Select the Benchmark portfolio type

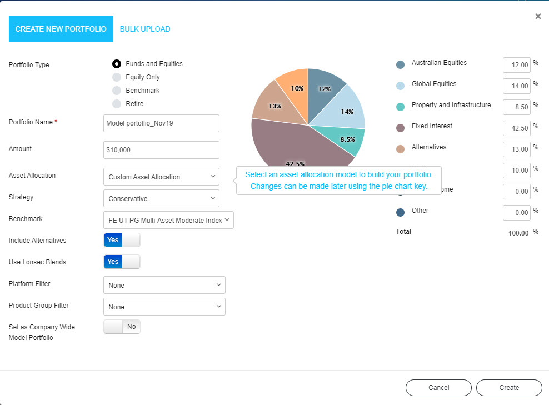point(117,90)
